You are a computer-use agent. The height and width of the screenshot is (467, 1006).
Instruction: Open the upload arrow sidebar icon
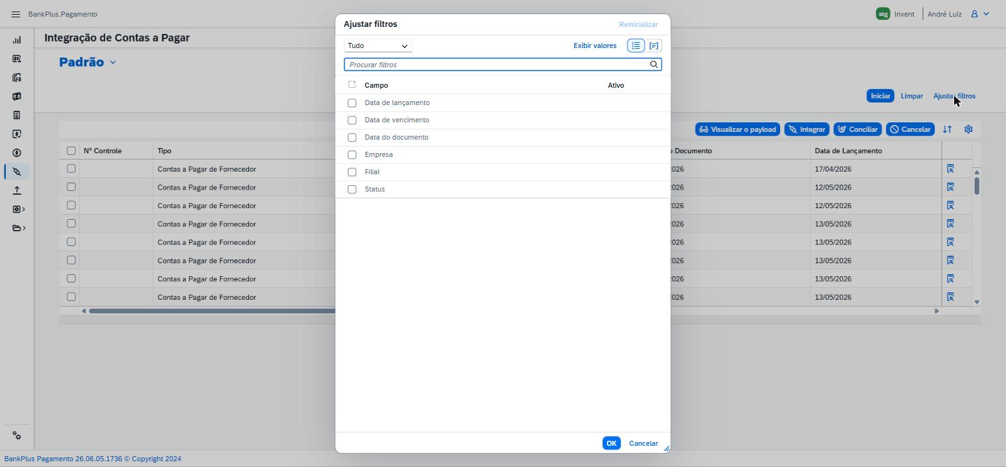click(x=17, y=190)
